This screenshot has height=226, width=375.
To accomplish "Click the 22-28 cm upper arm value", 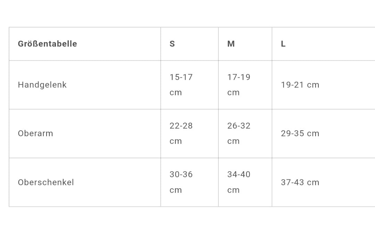I will pyautogui.click(x=181, y=133).
